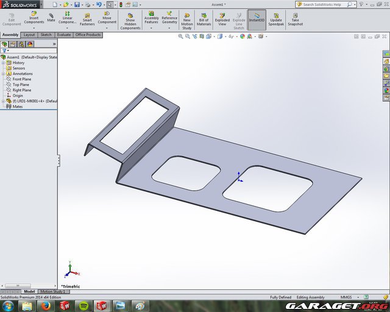Viewport: 390px width, 312px height.
Task: Switch to the Evaluate tab
Action: click(64, 35)
